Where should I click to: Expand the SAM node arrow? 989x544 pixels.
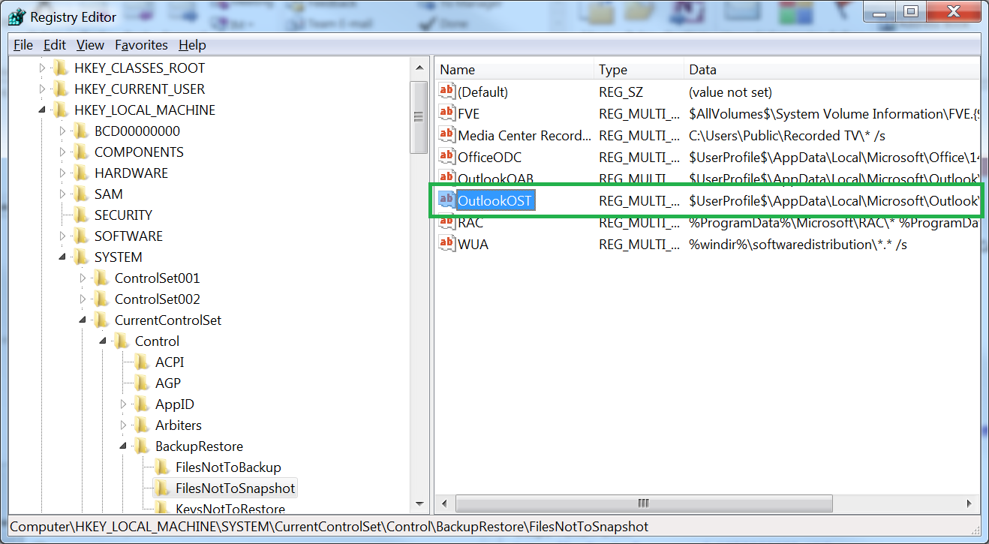62,194
